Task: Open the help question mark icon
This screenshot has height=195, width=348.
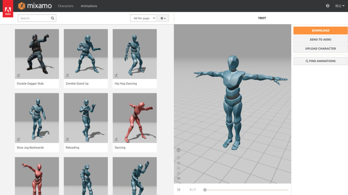Action: coord(328,6)
